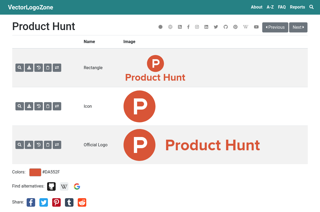This screenshot has width=320, height=212.
Task: Click the Official Logo Product Hunt image
Action: (192, 145)
